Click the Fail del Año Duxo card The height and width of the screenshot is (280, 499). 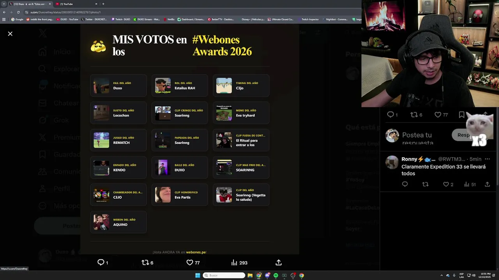118,86
